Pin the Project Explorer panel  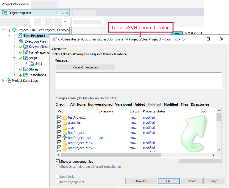tap(62, 13)
